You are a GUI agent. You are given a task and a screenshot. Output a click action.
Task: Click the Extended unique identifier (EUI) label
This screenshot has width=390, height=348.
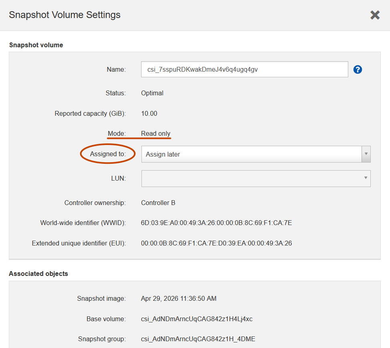[79, 243]
